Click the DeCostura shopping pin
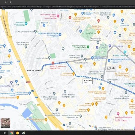 (82, 13)
